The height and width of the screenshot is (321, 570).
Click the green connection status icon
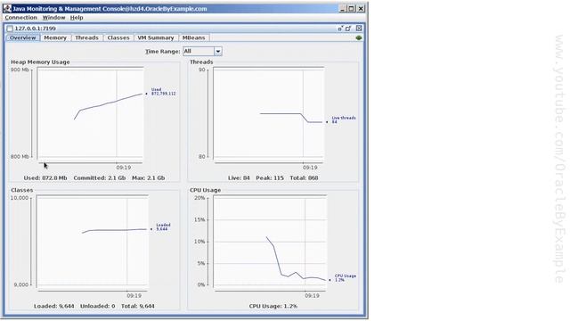(x=359, y=37)
